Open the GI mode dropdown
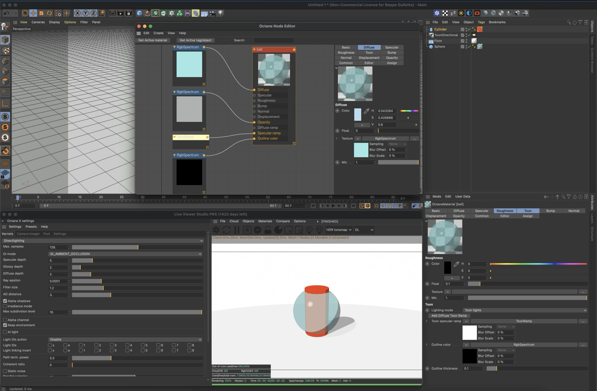Viewport: 597px width, 391px height. click(125, 254)
